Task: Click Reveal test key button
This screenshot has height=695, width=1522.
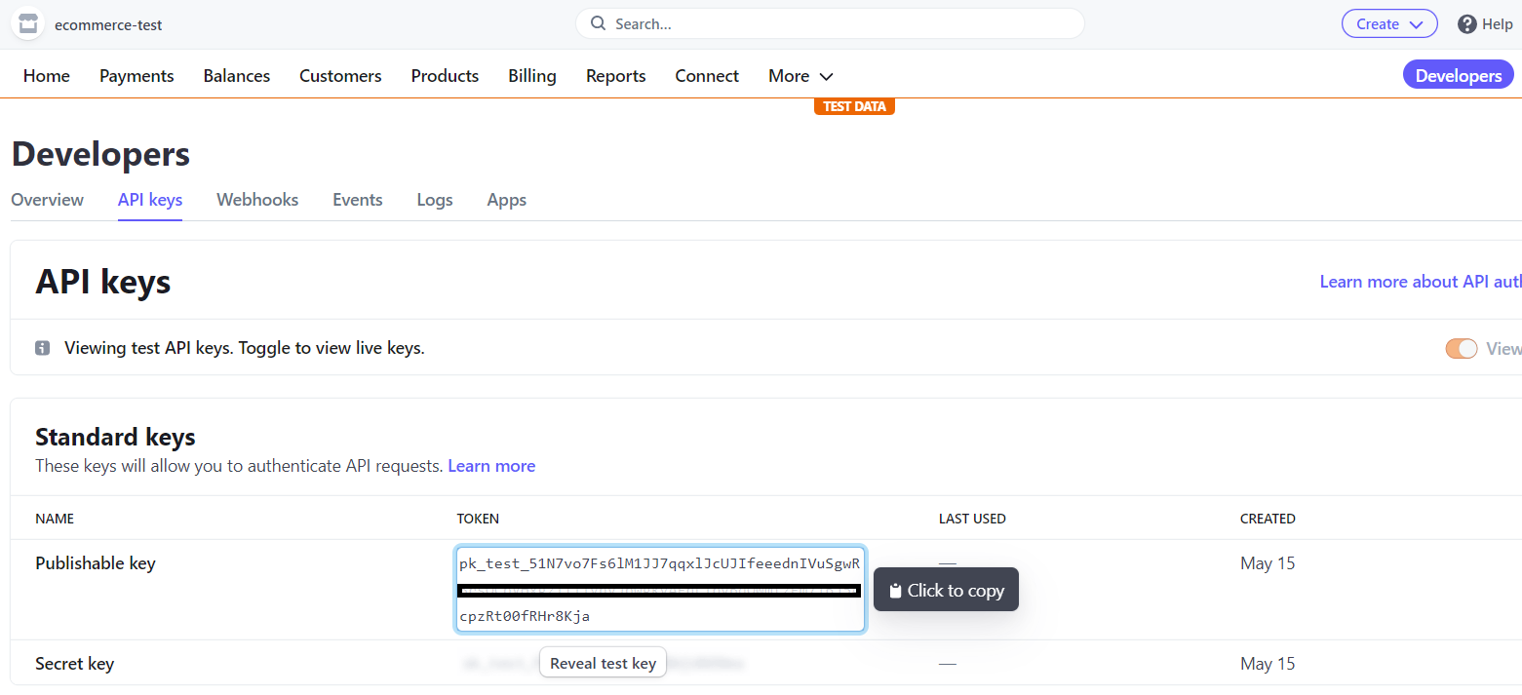Action: (x=603, y=663)
